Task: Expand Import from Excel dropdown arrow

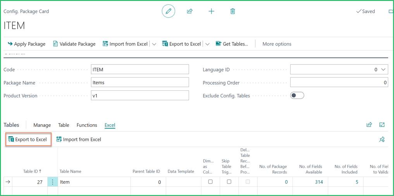Action: point(154,44)
